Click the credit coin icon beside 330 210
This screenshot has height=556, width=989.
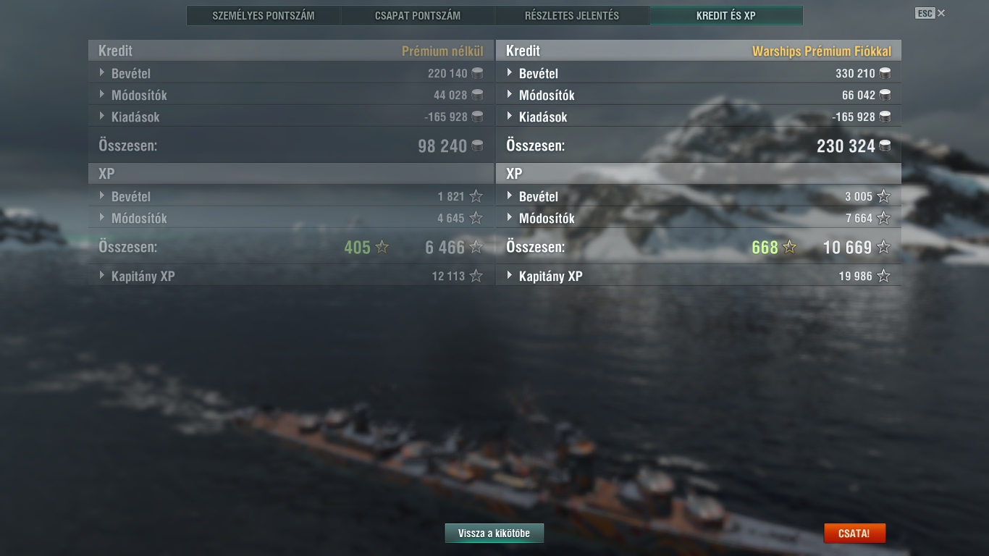[x=885, y=73]
